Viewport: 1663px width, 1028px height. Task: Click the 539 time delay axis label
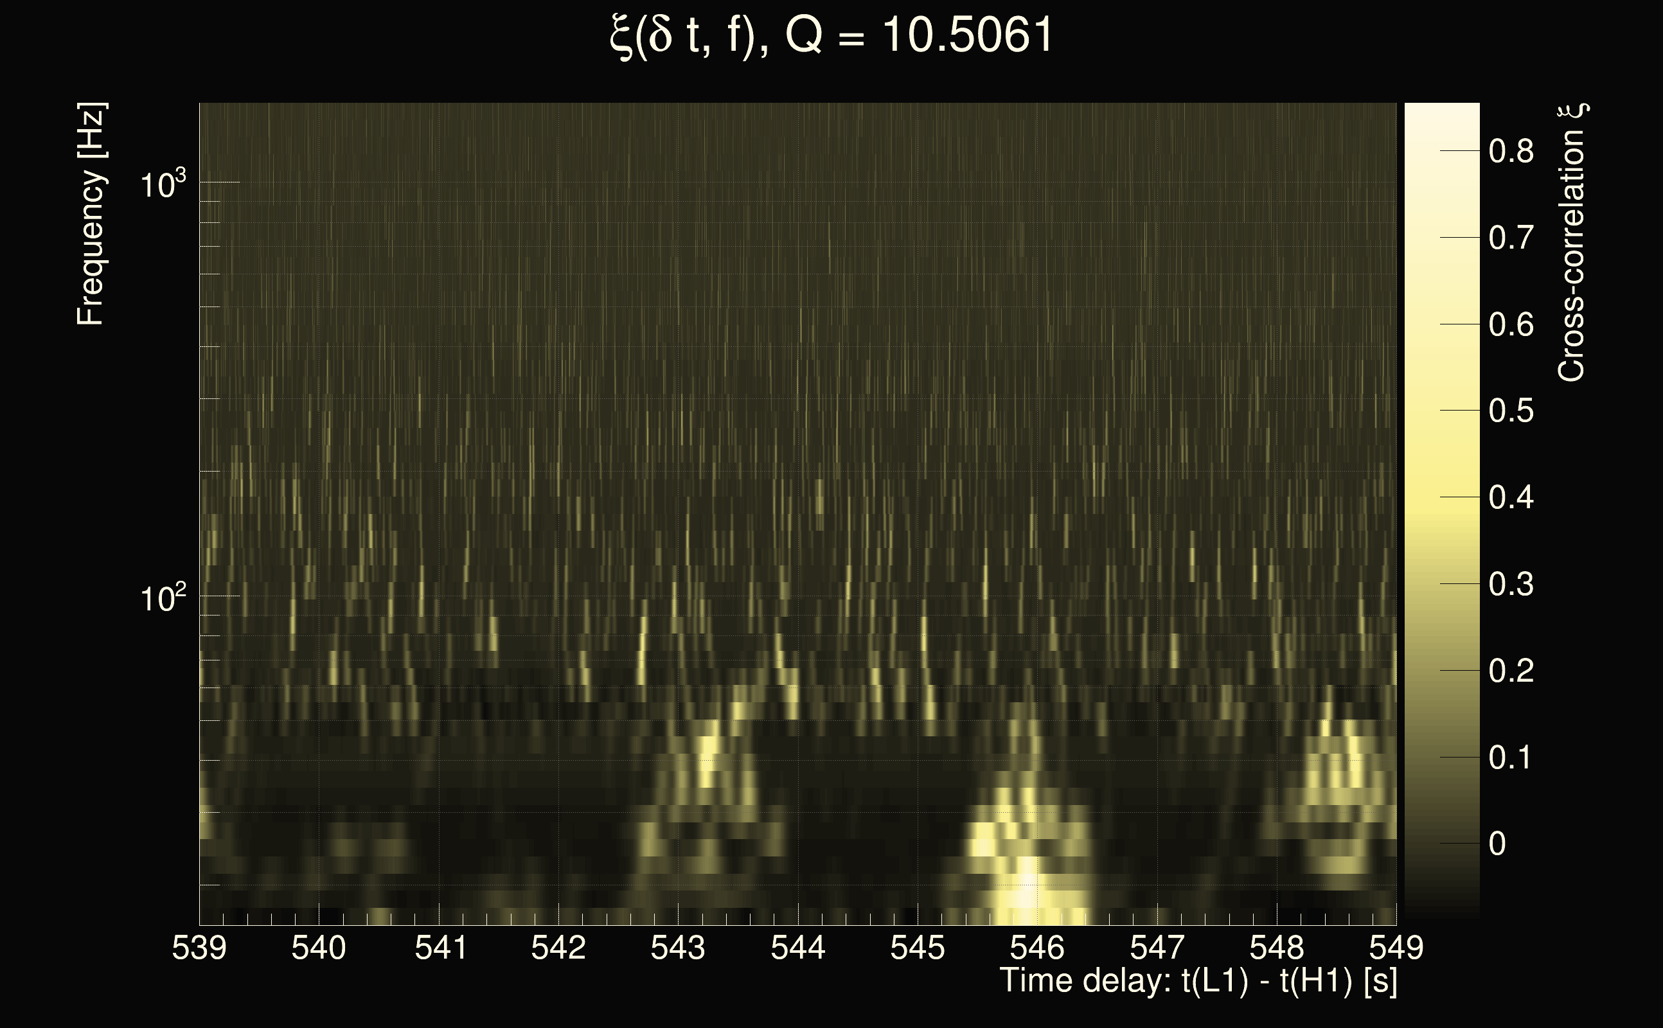[199, 947]
